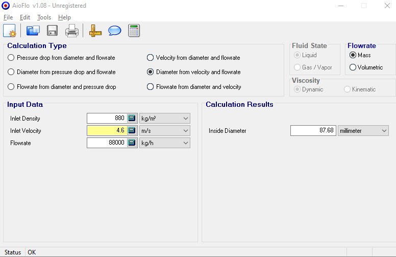Click the speech bubble toolbar icon
The width and height of the screenshot is (396, 257).
[x=115, y=31]
